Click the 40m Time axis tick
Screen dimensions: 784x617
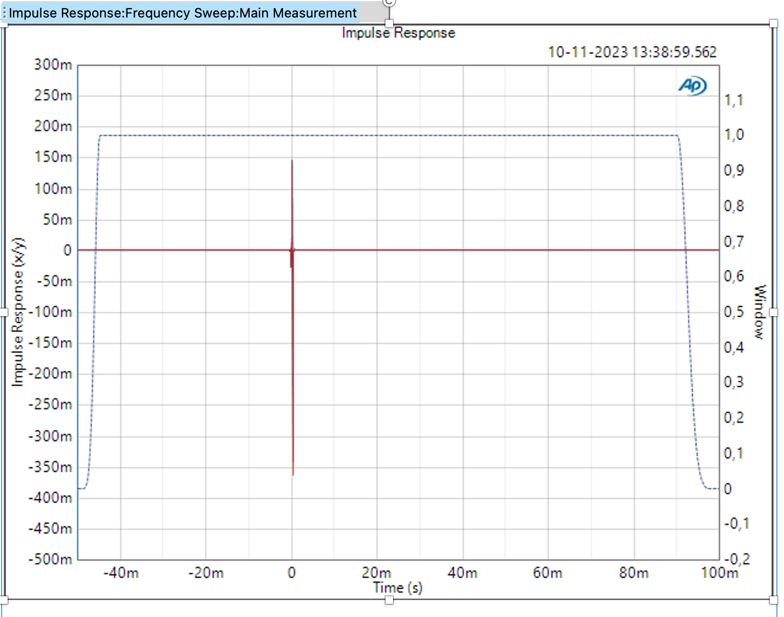coord(463,573)
